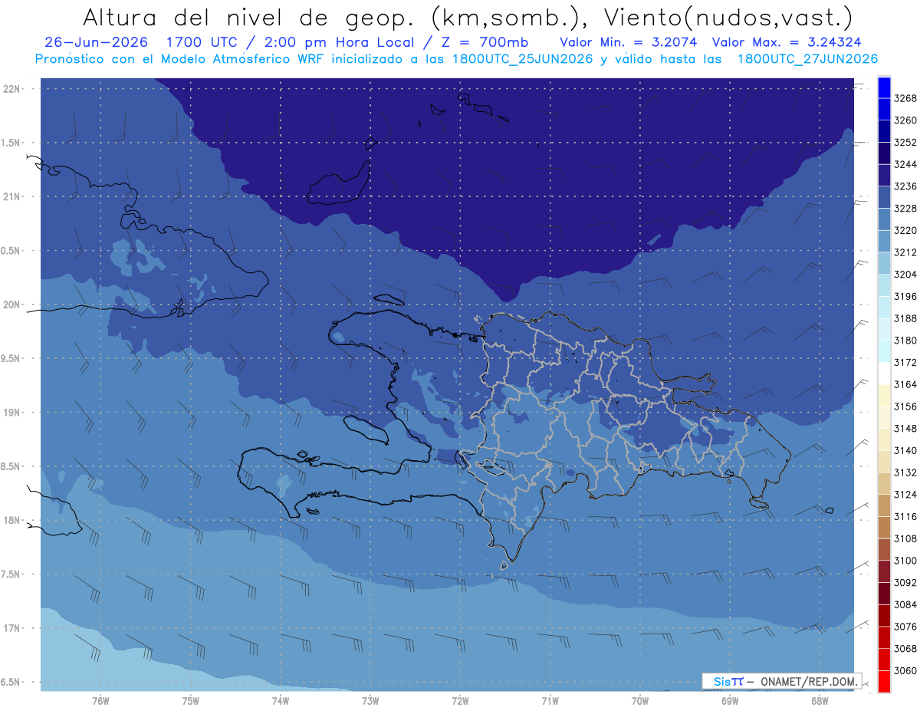Viewport: 920px width, 711px height.
Task: Click the "1800UTC_27JUN2026" valid-until time
Action: coord(807,59)
